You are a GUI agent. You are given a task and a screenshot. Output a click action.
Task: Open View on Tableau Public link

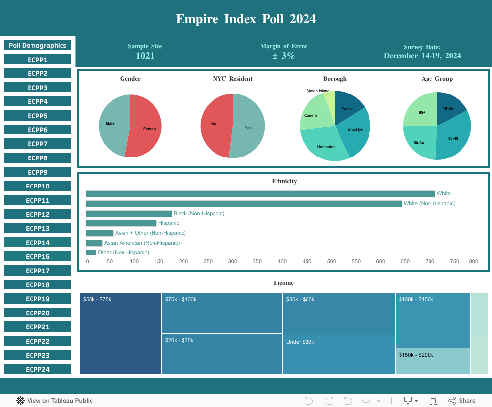(60, 401)
